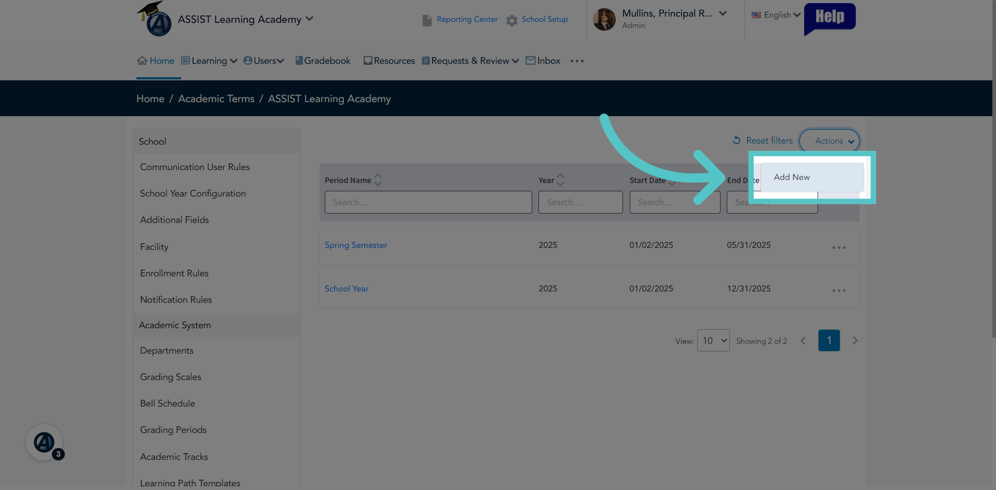Open the floating ASSIST chat widget
Screen dimensions: 996x490
pyautogui.click(x=45, y=442)
